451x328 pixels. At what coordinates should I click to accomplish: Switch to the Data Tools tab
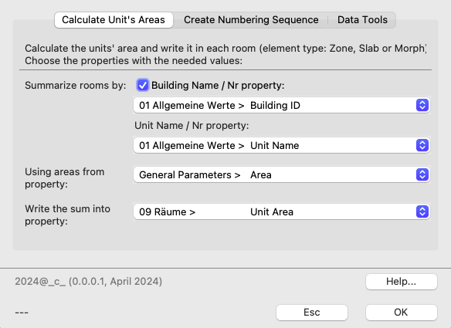click(x=362, y=20)
